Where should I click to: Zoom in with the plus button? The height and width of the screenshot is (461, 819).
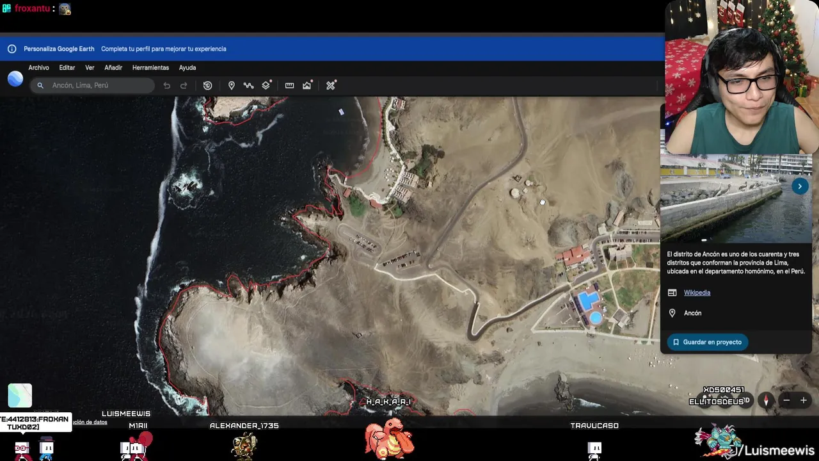[804, 401]
